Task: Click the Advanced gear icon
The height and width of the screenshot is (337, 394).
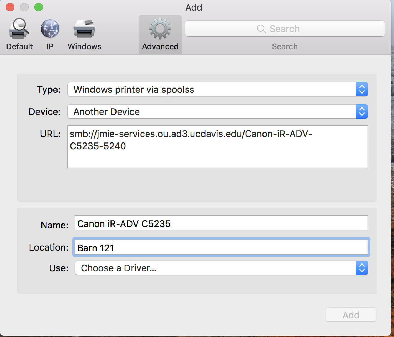Action: pos(160,29)
